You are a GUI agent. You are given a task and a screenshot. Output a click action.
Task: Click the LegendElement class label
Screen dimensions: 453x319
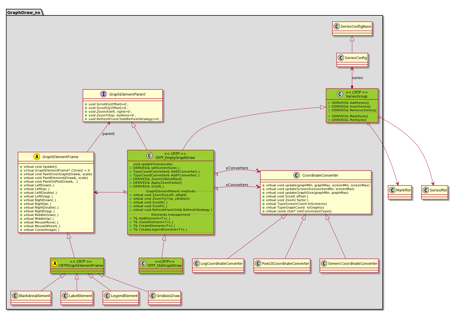point(124,296)
